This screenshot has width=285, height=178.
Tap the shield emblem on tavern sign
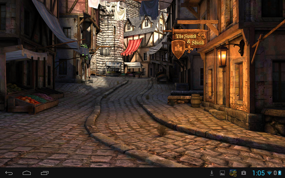(x=178, y=49)
